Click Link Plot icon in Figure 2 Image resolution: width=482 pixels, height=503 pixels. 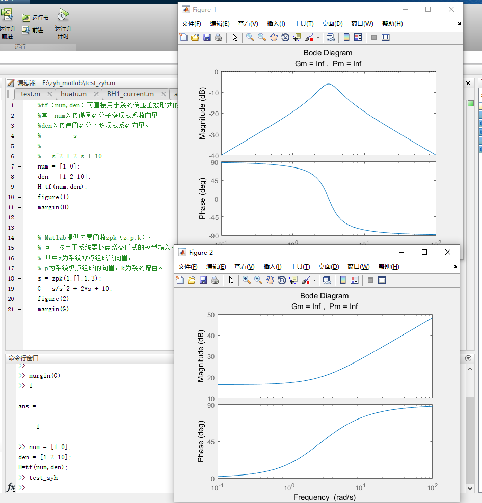click(327, 281)
